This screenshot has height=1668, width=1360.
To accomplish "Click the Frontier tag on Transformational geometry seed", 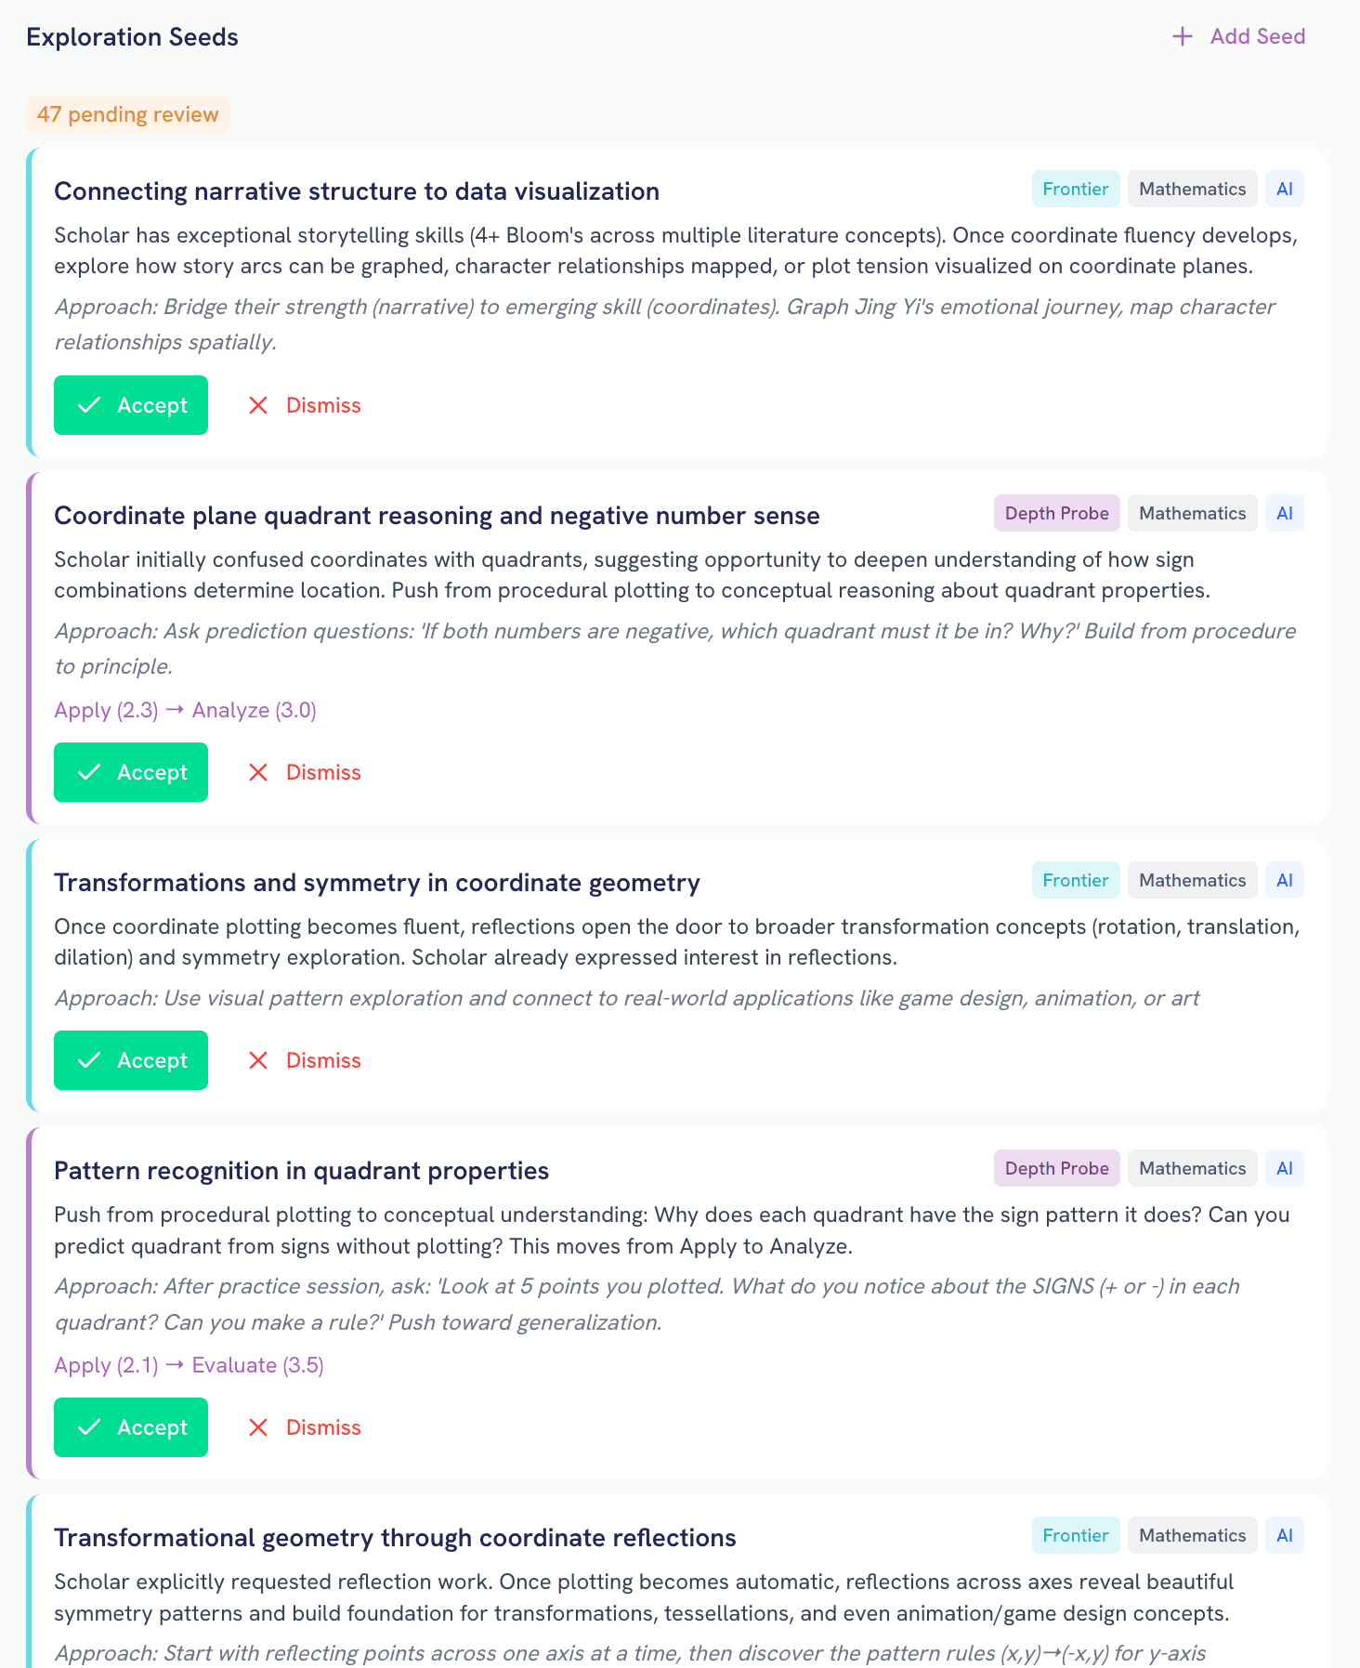I will click(1075, 1536).
